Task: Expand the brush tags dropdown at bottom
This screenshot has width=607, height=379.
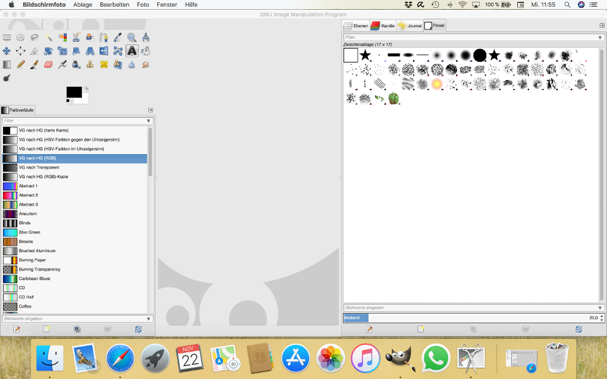Action: pos(600,308)
